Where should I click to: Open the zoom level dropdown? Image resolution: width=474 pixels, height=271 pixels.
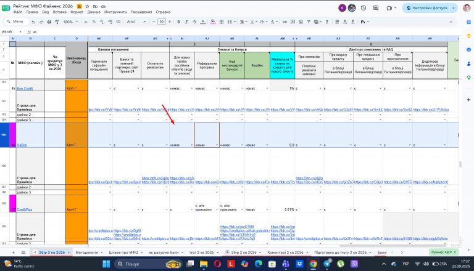point(71,22)
